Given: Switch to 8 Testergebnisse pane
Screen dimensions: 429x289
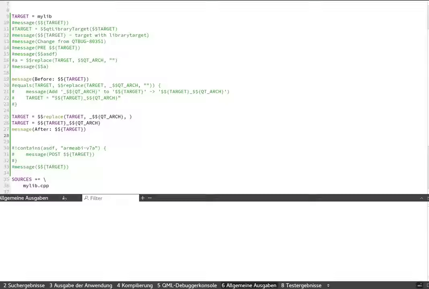Looking at the screenshot, I should click(301, 285).
